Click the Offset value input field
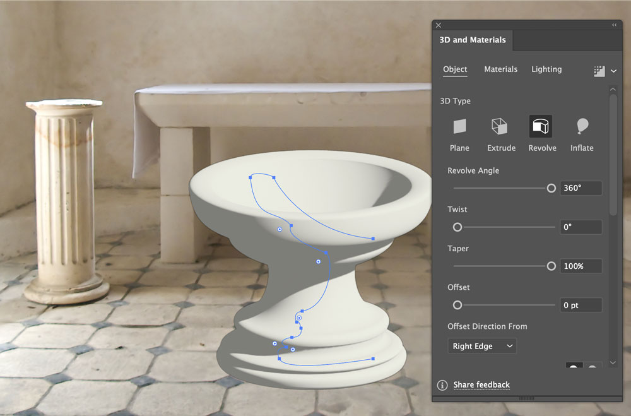Viewport: 631px width, 416px height. [581, 305]
